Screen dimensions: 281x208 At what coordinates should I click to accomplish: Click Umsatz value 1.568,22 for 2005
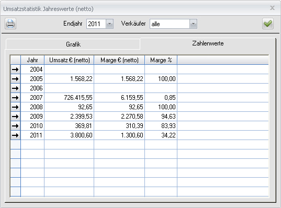point(69,79)
